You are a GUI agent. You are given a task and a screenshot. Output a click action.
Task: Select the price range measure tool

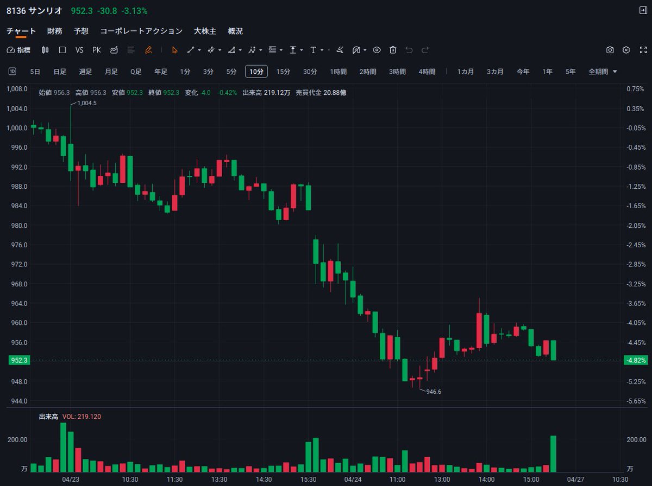(x=293, y=50)
